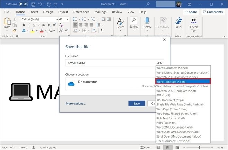228x150 pixels.
Task: Click the Increase Indent icon
Action: [109, 19]
